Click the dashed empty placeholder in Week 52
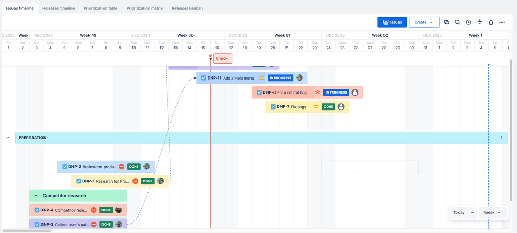517x233 pixels. click(370, 166)
